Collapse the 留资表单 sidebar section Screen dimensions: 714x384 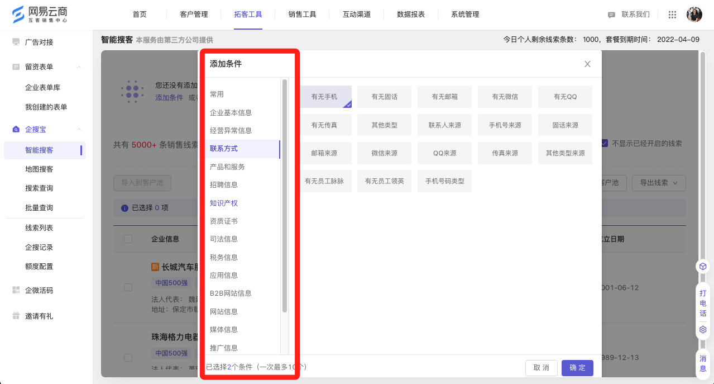[79, 67]
